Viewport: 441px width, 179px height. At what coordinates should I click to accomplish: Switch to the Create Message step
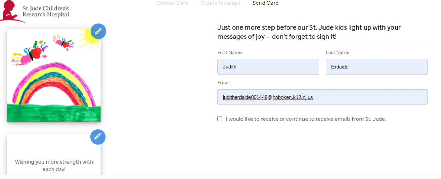tap(220, 3)
